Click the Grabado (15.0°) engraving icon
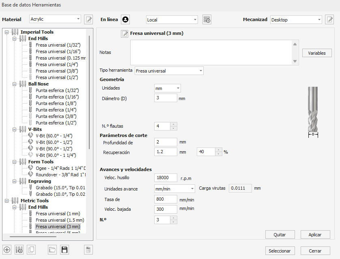Screen dimensions: 340x259 click(30, 188)
